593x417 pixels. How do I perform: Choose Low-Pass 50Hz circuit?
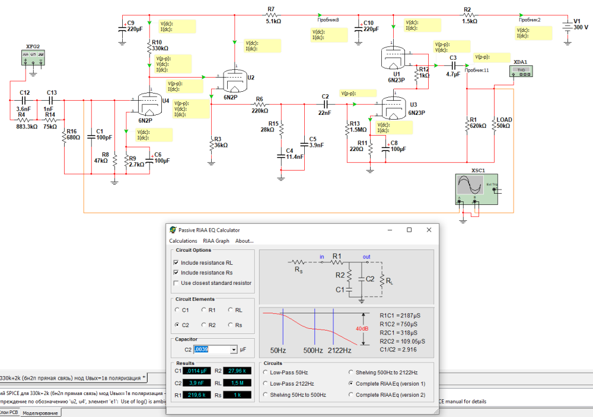(266, 373)
